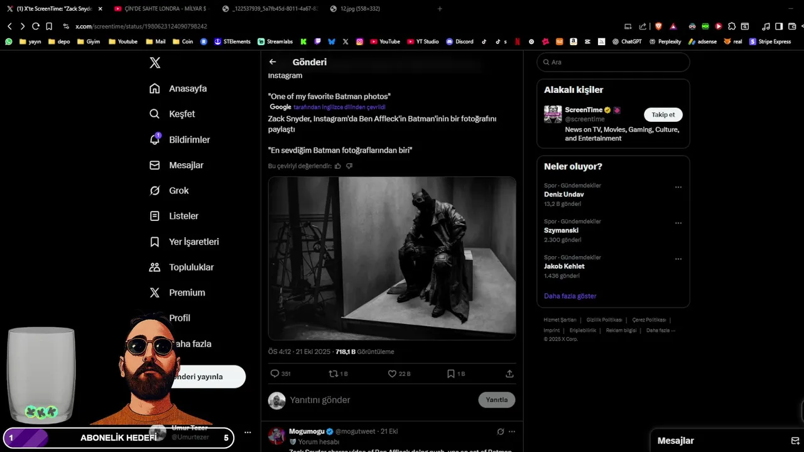804x452 pixels.
Task: Open Listeler page
Action: click(x=174, y=216)
